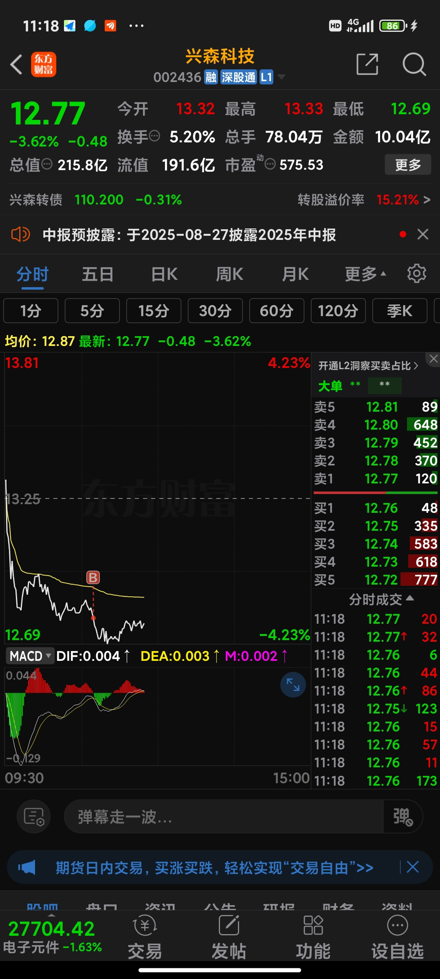The height and width of the screenshot is (979, 440).
Task: Open the 功能 functions icon
Action: pyautogui.click(x=313, y=937)
